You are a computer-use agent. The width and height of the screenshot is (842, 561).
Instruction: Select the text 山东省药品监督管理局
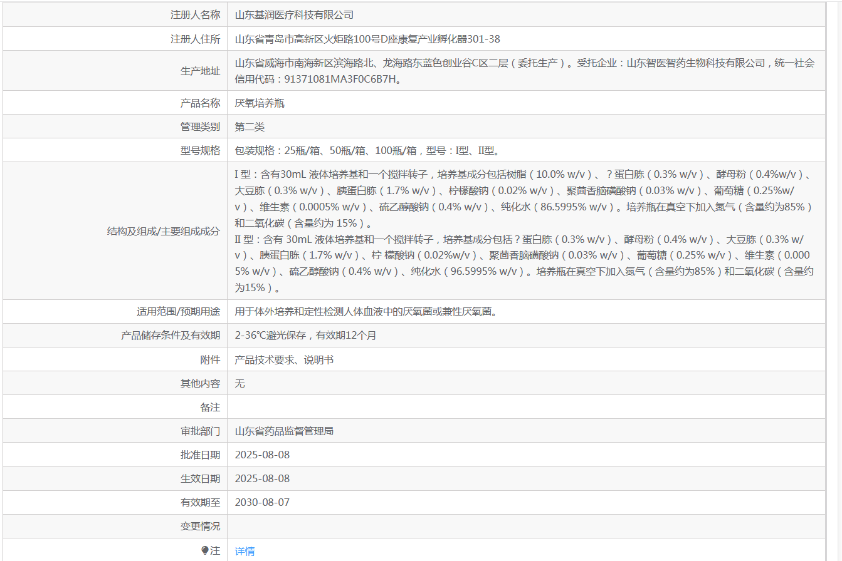point(284,431)
